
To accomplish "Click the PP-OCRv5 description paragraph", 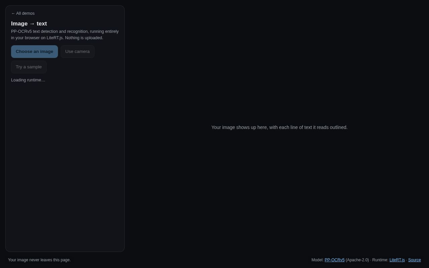I will click(x=65, y=35).
